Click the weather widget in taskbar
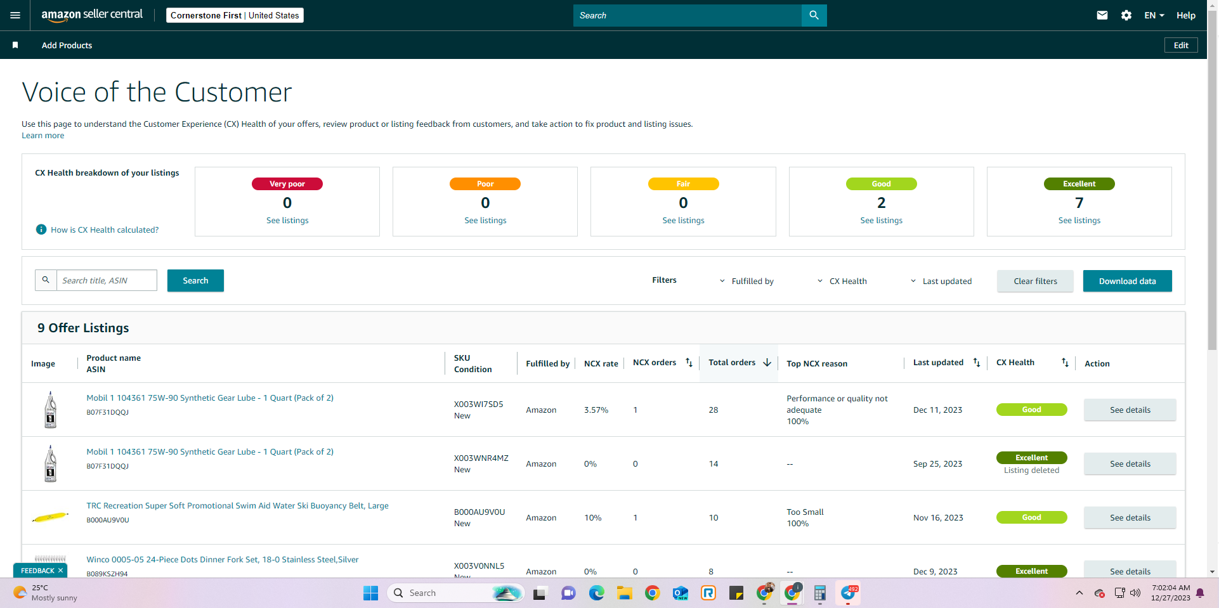 [46, 593]
